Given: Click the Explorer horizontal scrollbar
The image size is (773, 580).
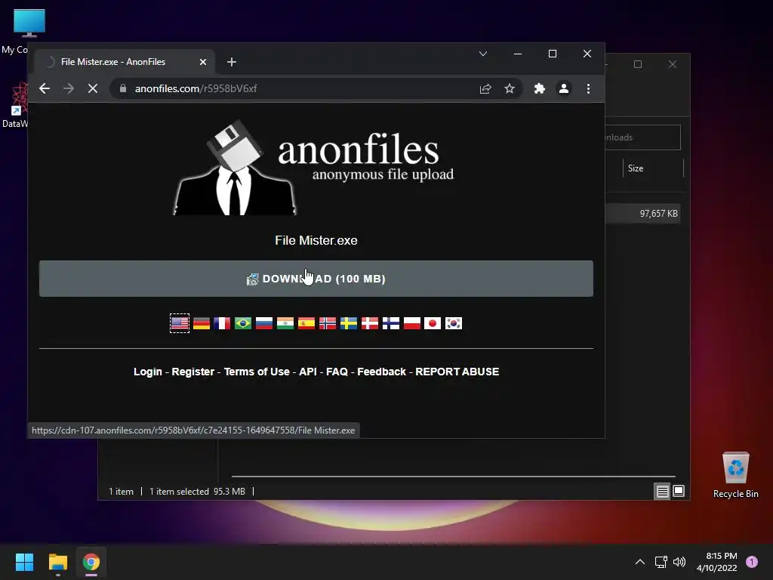Looking at the screenshot, I should (x=454, y=477).
